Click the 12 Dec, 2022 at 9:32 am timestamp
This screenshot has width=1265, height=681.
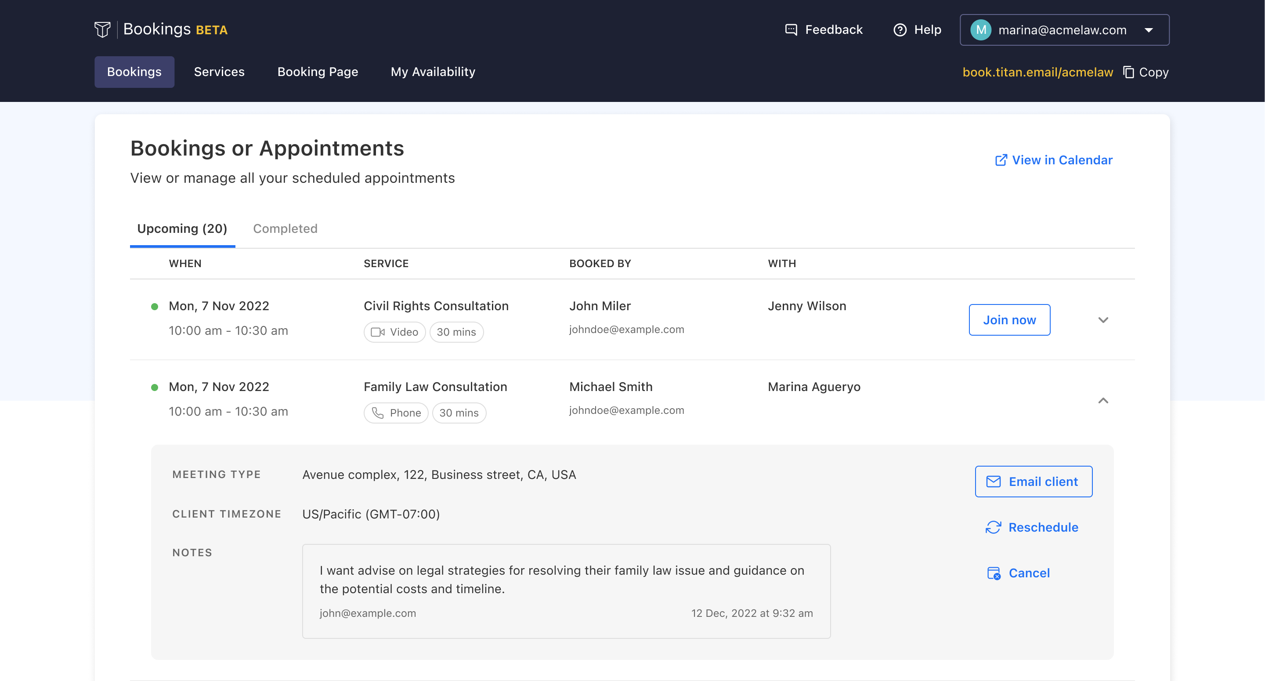tap(752, 613)
